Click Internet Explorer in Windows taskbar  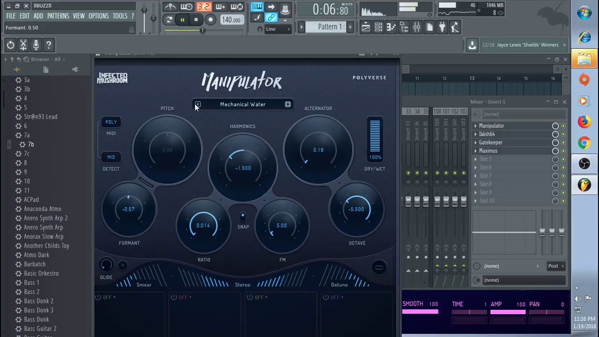point(584,37)
